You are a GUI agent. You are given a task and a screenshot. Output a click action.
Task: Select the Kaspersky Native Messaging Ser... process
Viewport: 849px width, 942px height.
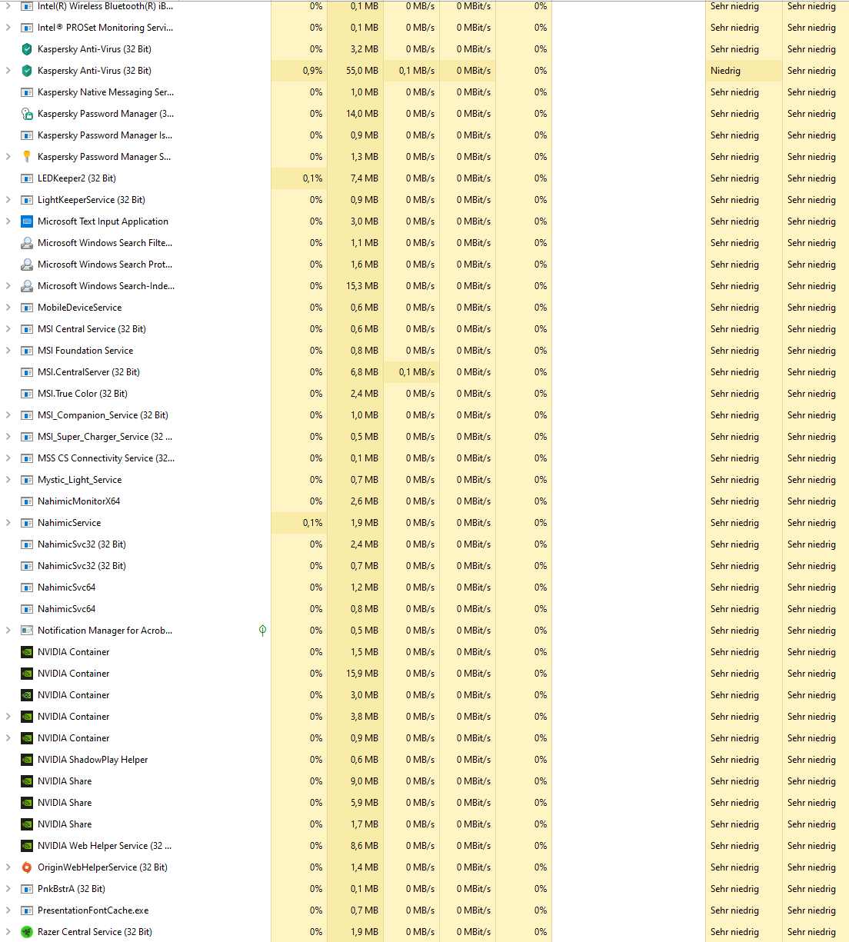pyautogui.click(x=105, y=92)
